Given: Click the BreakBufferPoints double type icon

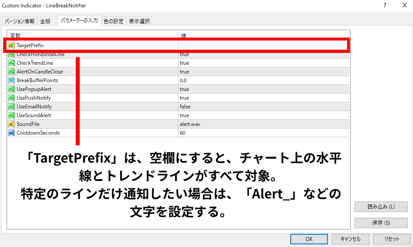Looking at the screenshot, I should [11, 80].
